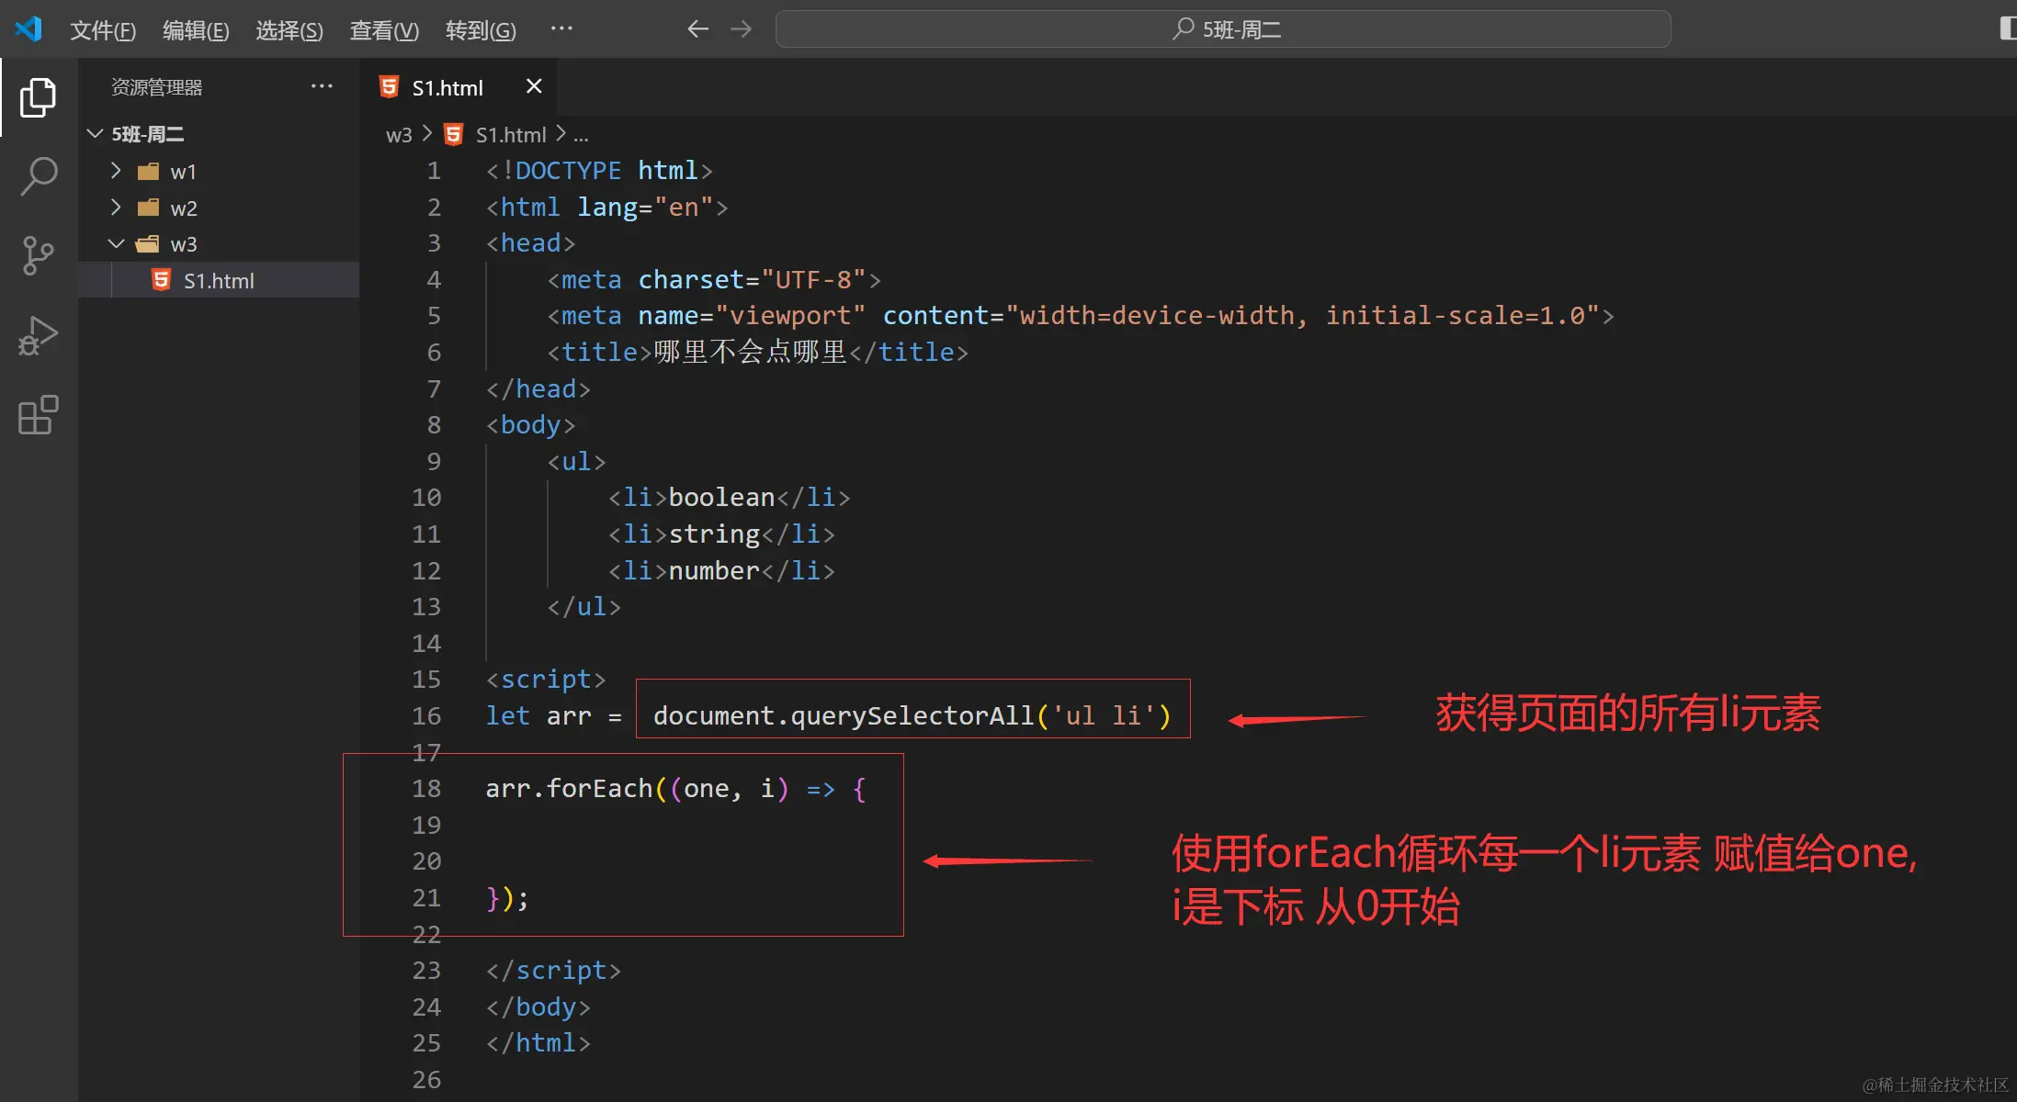The image size is (2017, 1102).
Task: Click the string list item text
Action: point(715,534)
